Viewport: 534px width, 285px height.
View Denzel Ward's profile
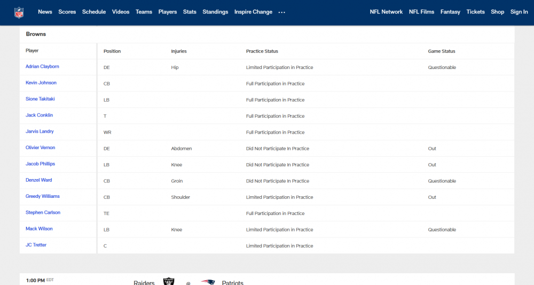(x=39, y=180)
